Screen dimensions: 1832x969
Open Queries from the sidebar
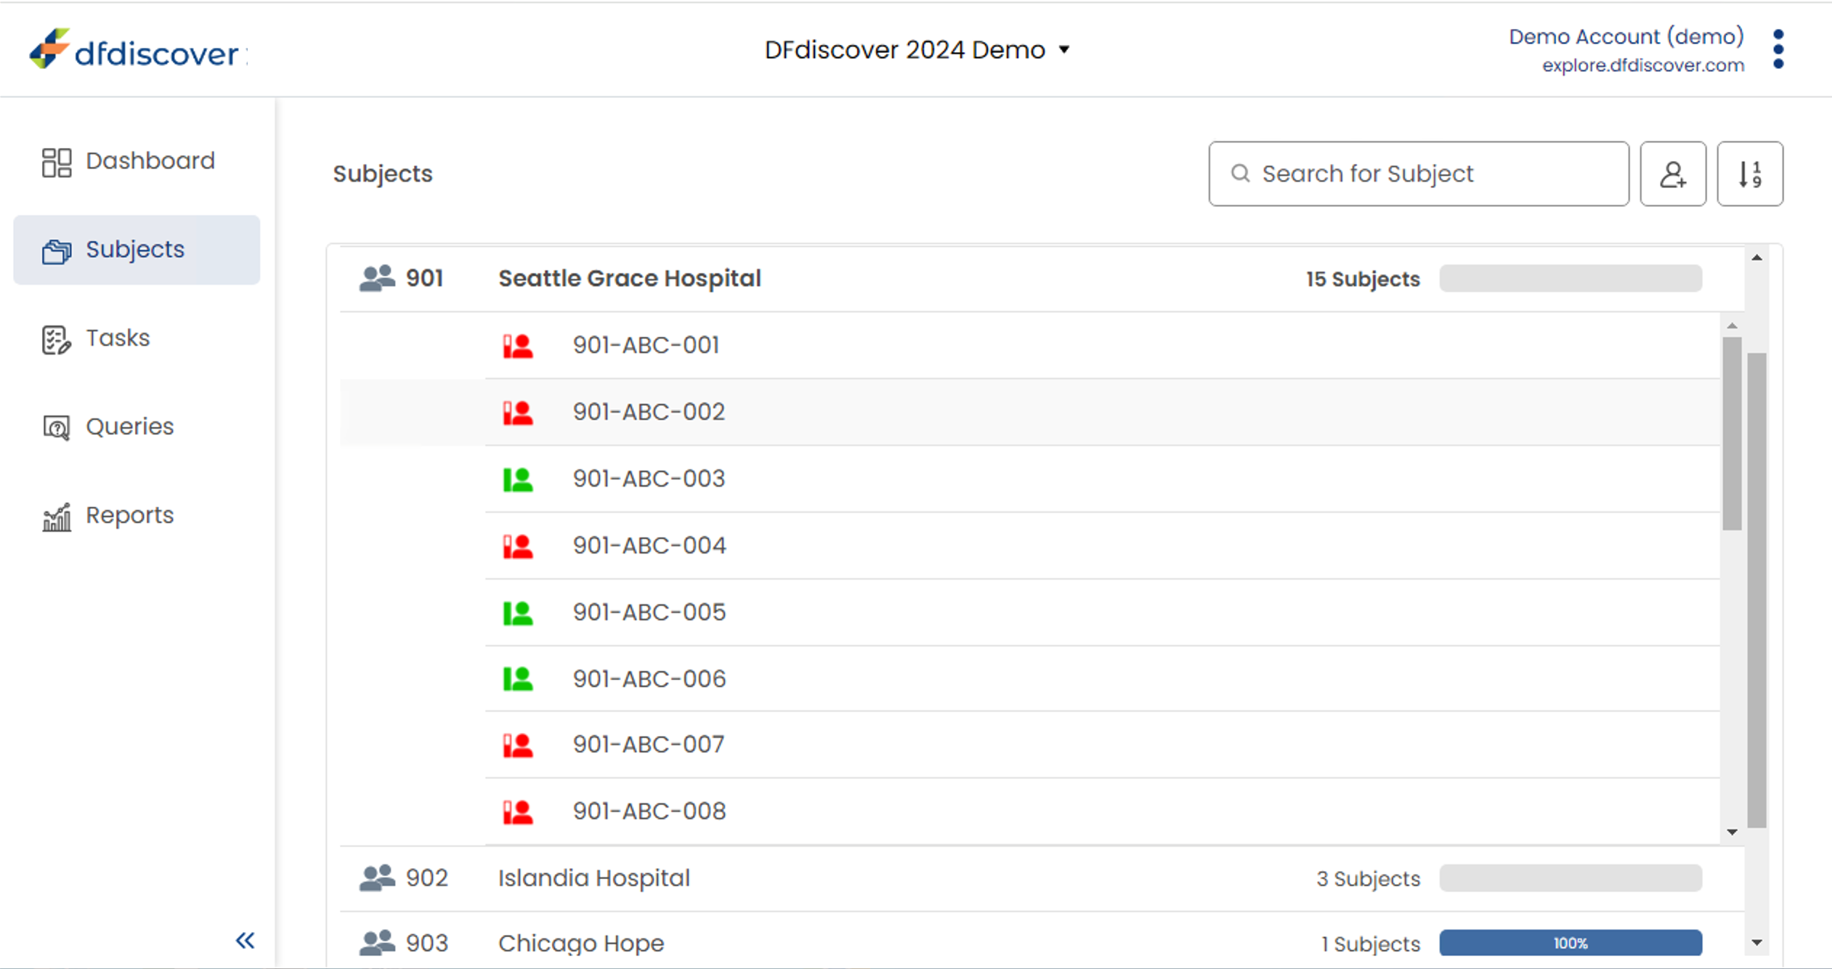coord(137,427)
